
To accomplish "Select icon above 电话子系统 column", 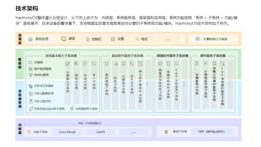I will coord(116,64).
